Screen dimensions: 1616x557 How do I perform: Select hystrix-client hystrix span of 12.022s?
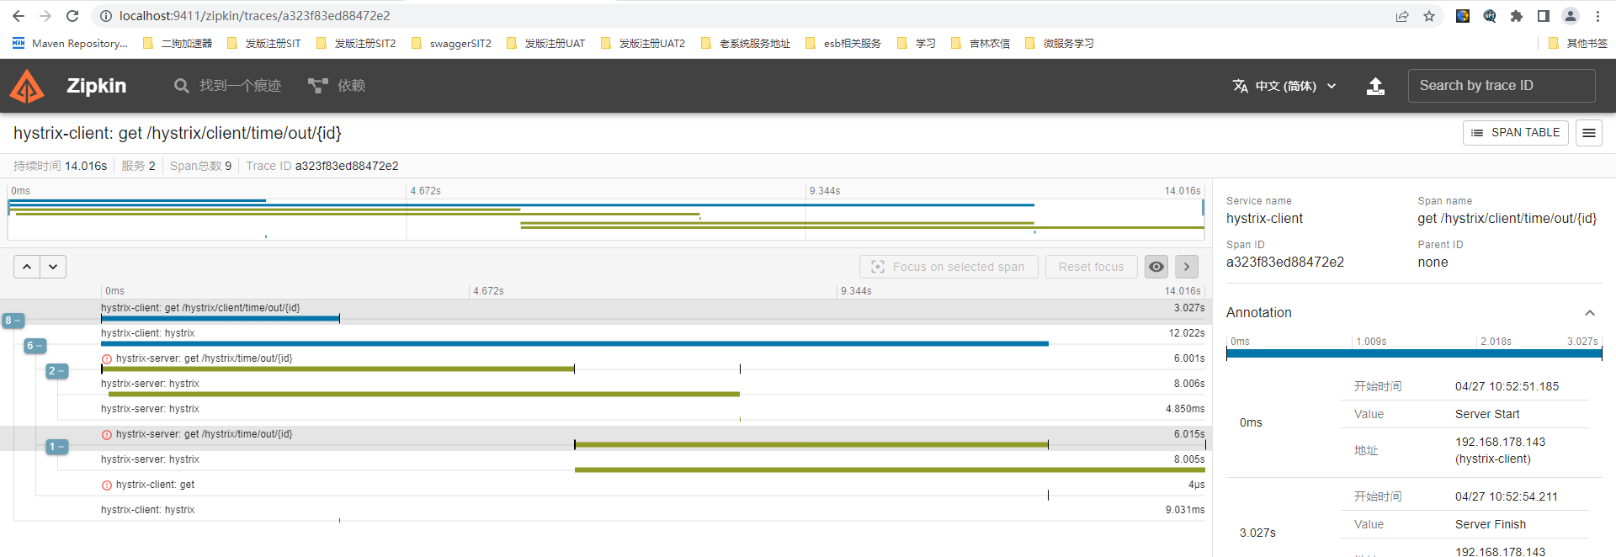(653, 337)
